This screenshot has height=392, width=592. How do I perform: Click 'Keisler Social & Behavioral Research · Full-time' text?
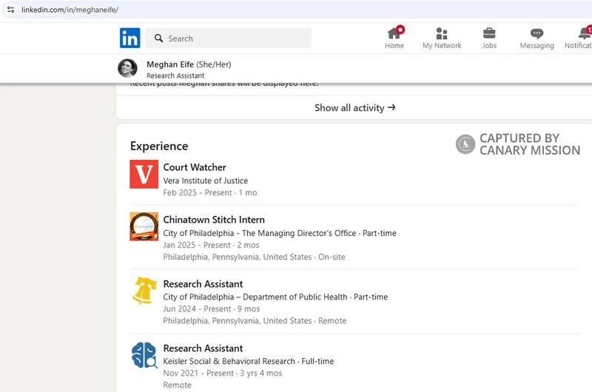pos(249,361)
